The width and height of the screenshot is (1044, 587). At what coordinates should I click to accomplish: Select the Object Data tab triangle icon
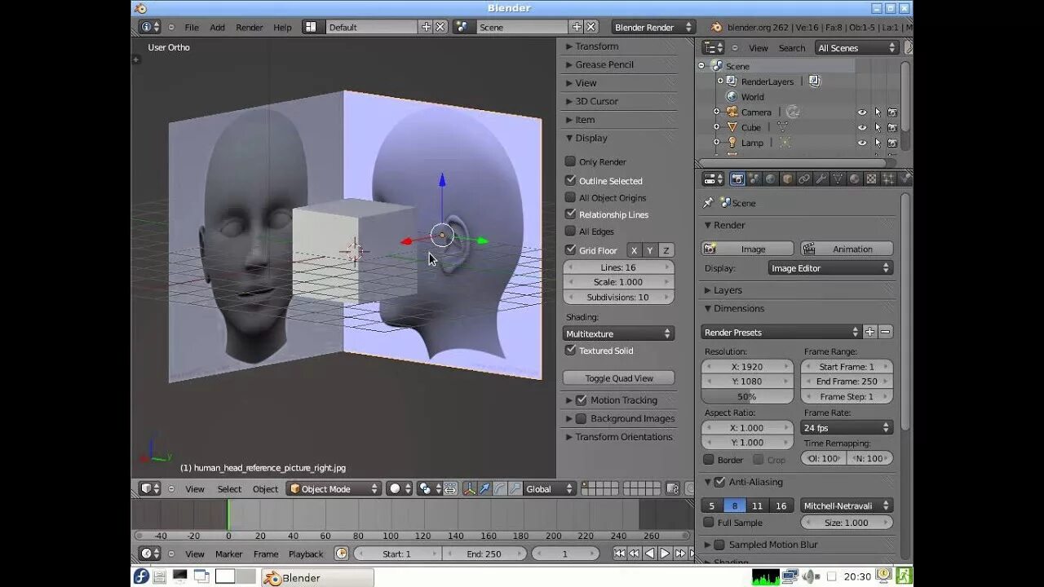838,179
